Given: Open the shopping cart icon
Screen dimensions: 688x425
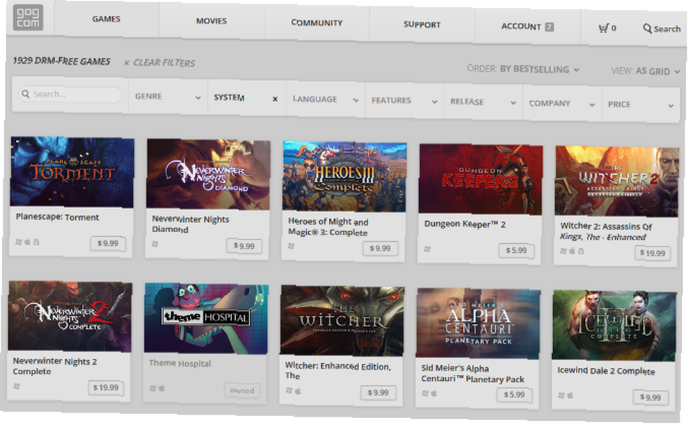Looking at the screenshot, I should pos(603,28).
